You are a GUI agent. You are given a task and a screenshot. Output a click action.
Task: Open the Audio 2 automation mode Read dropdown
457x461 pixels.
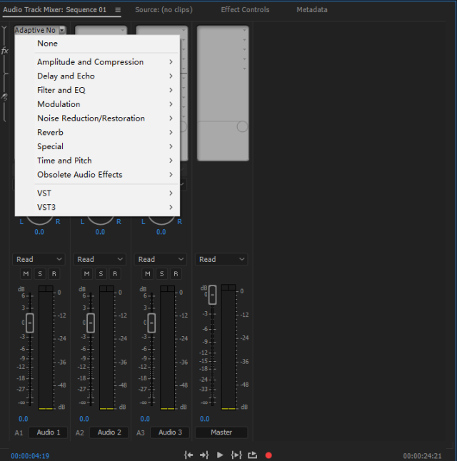pyautogui.click(x=100, y=259)
